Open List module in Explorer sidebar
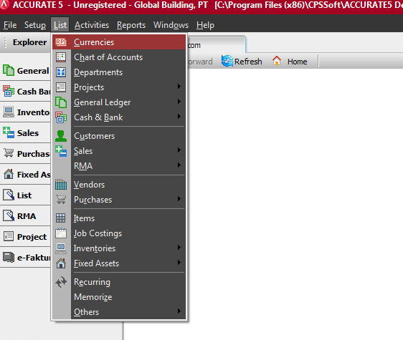The image size is (403, 340). (x=25, y=195)
